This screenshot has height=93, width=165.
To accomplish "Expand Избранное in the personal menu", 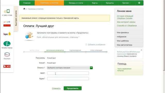I will pyautogui.click(x=121, y=37).
